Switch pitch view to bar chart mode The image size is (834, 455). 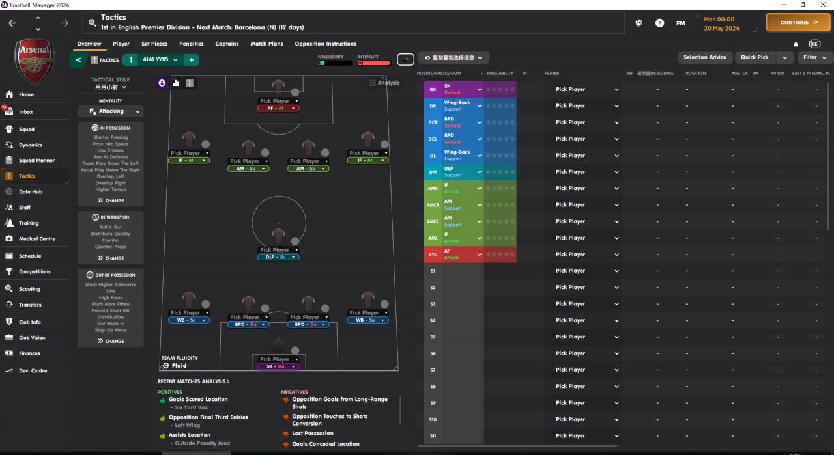pyautogui.click(x=176, y=83)
